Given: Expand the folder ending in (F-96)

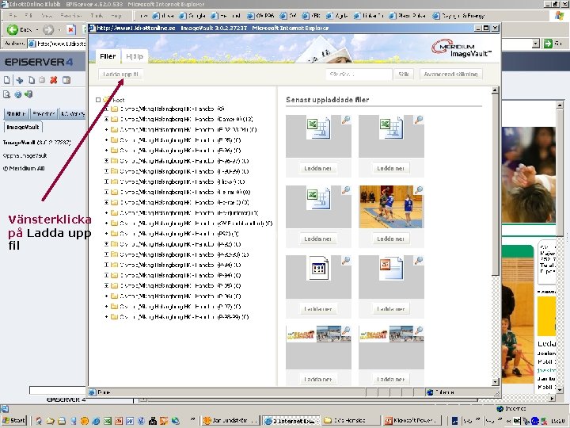Looking at the screenshot, I should coord(107,151).
